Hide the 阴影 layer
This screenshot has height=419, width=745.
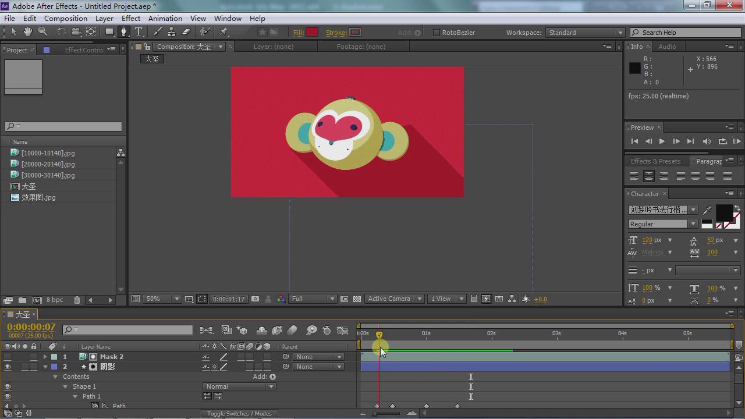(8, 367)
